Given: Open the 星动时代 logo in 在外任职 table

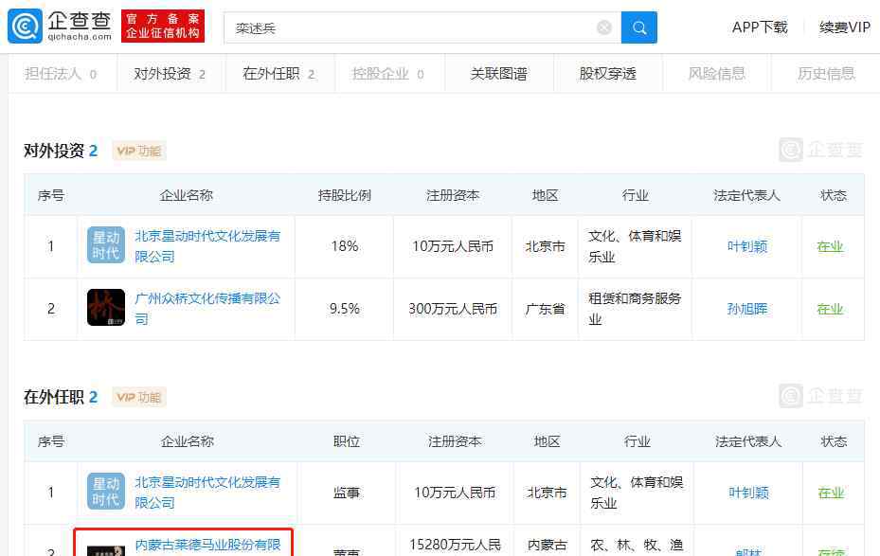Looking at the screenshot, I should 106,492.
